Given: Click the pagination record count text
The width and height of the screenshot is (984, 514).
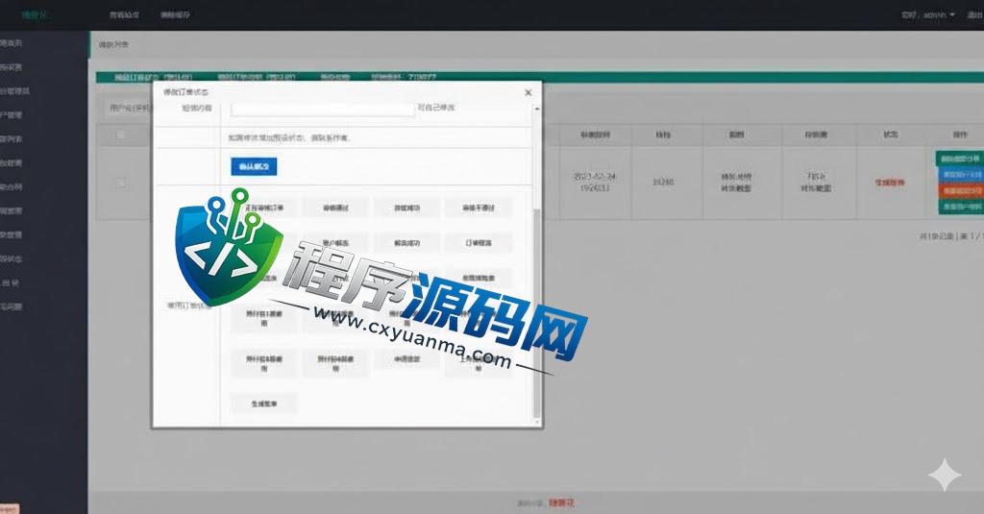Looking at the screenshot, I should (950, 236).
